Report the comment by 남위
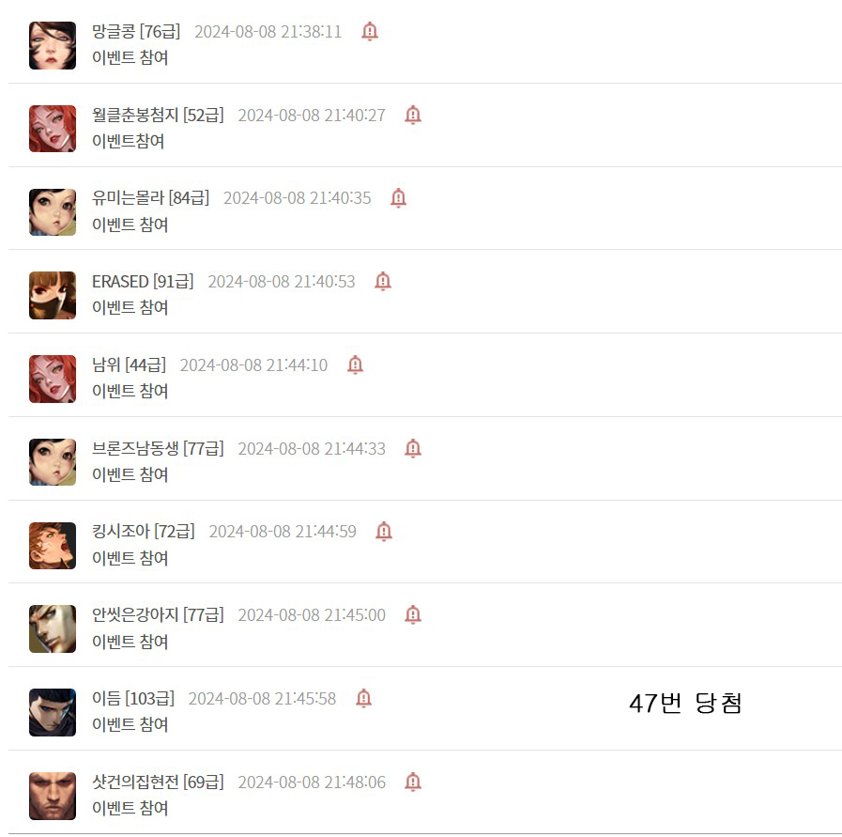842x837 pixels. 355,364
